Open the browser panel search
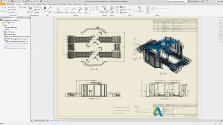Screen dimensions: 223x125 point(26,18)
